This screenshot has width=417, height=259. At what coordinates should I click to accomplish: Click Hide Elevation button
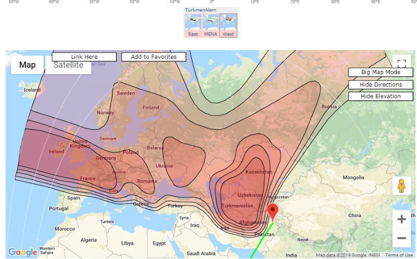click(381, 96)
